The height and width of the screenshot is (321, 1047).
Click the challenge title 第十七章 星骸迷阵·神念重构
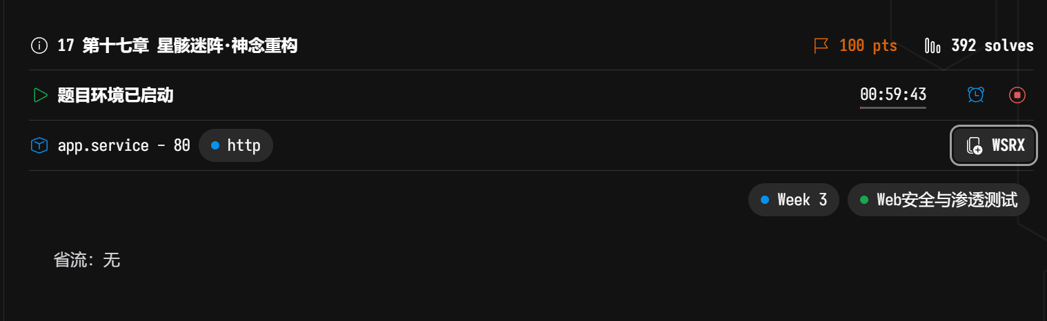pyautogui.click(x=189, y=46)
